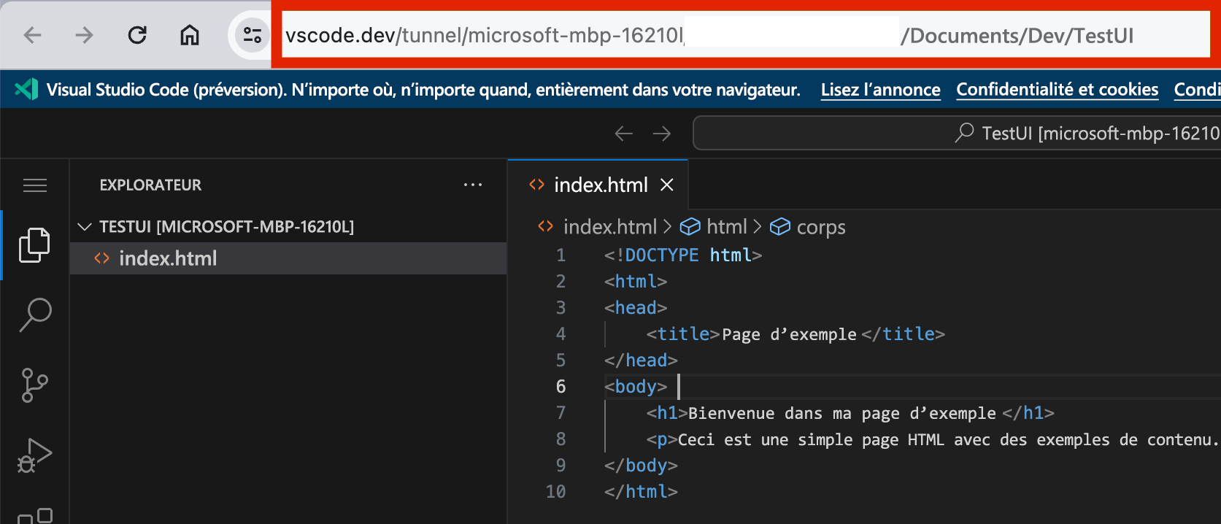Open the TestUI command center search box
Image resolution: width=1221 pixels, height=524 pixels.
pyautogui.click(x=957, y=133)
